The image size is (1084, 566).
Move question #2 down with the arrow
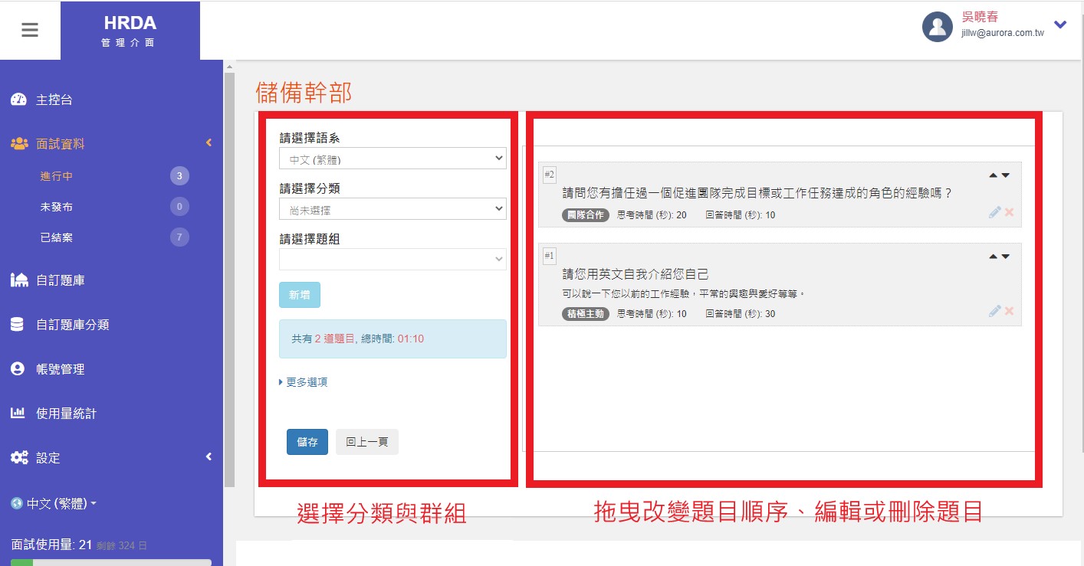click(x=1006, y=175)
